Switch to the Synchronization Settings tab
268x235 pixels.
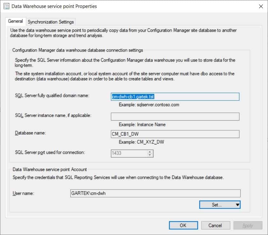point(51,22)
